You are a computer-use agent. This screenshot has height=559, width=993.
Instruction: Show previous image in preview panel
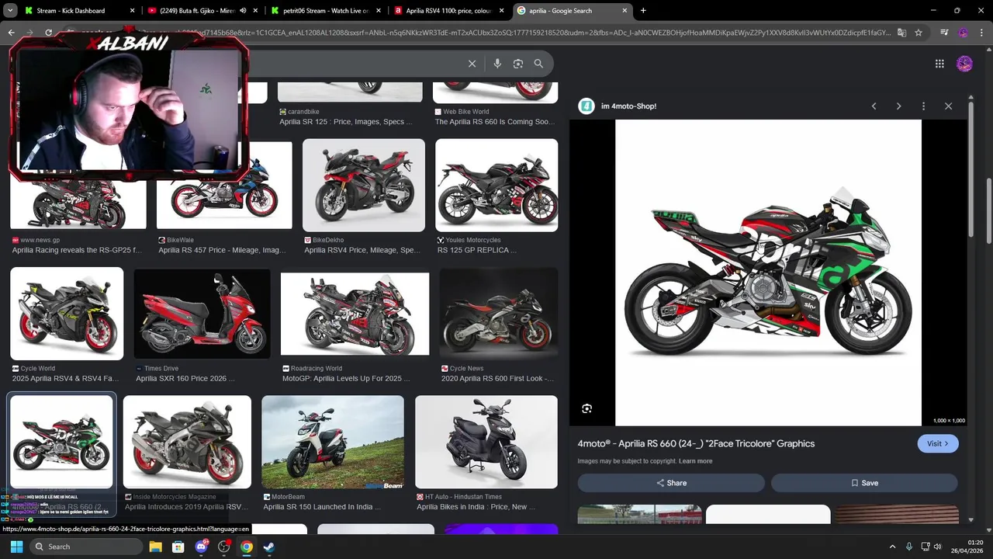[x=874, y=106]
